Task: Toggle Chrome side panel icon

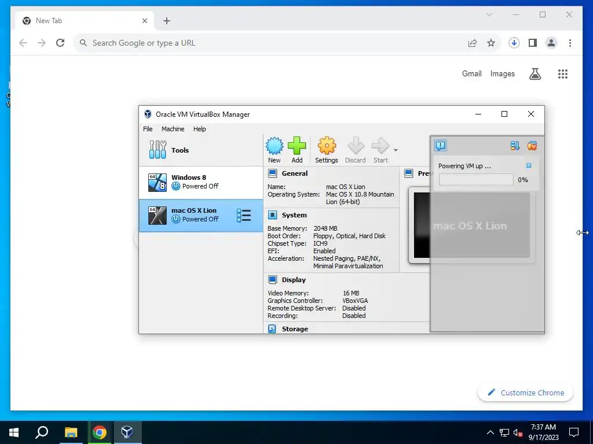Action: click(x=533, y=43)
